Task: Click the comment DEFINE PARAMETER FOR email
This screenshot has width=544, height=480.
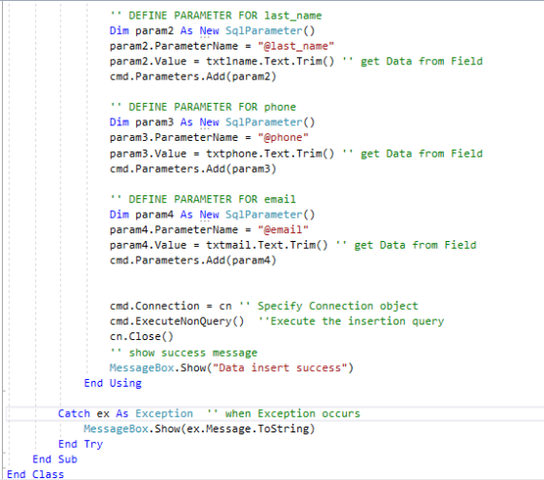Action: (203, 199)
